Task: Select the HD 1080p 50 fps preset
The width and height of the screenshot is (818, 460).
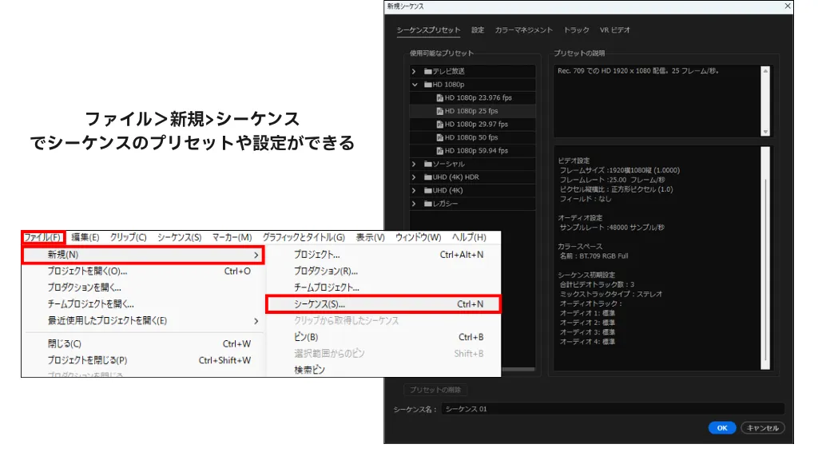Action: (x=473, y=137)
